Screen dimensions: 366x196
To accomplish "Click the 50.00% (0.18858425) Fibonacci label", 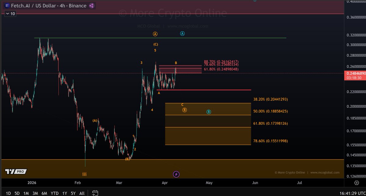I will tap(271, 111).
